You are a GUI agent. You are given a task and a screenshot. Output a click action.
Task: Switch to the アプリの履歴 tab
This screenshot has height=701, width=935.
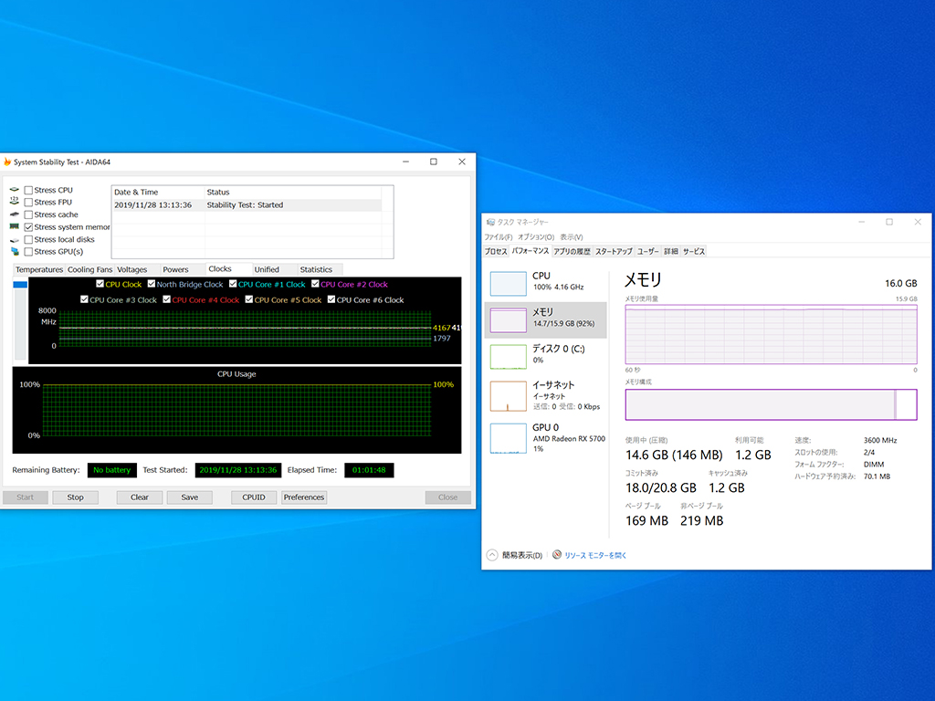572,252
